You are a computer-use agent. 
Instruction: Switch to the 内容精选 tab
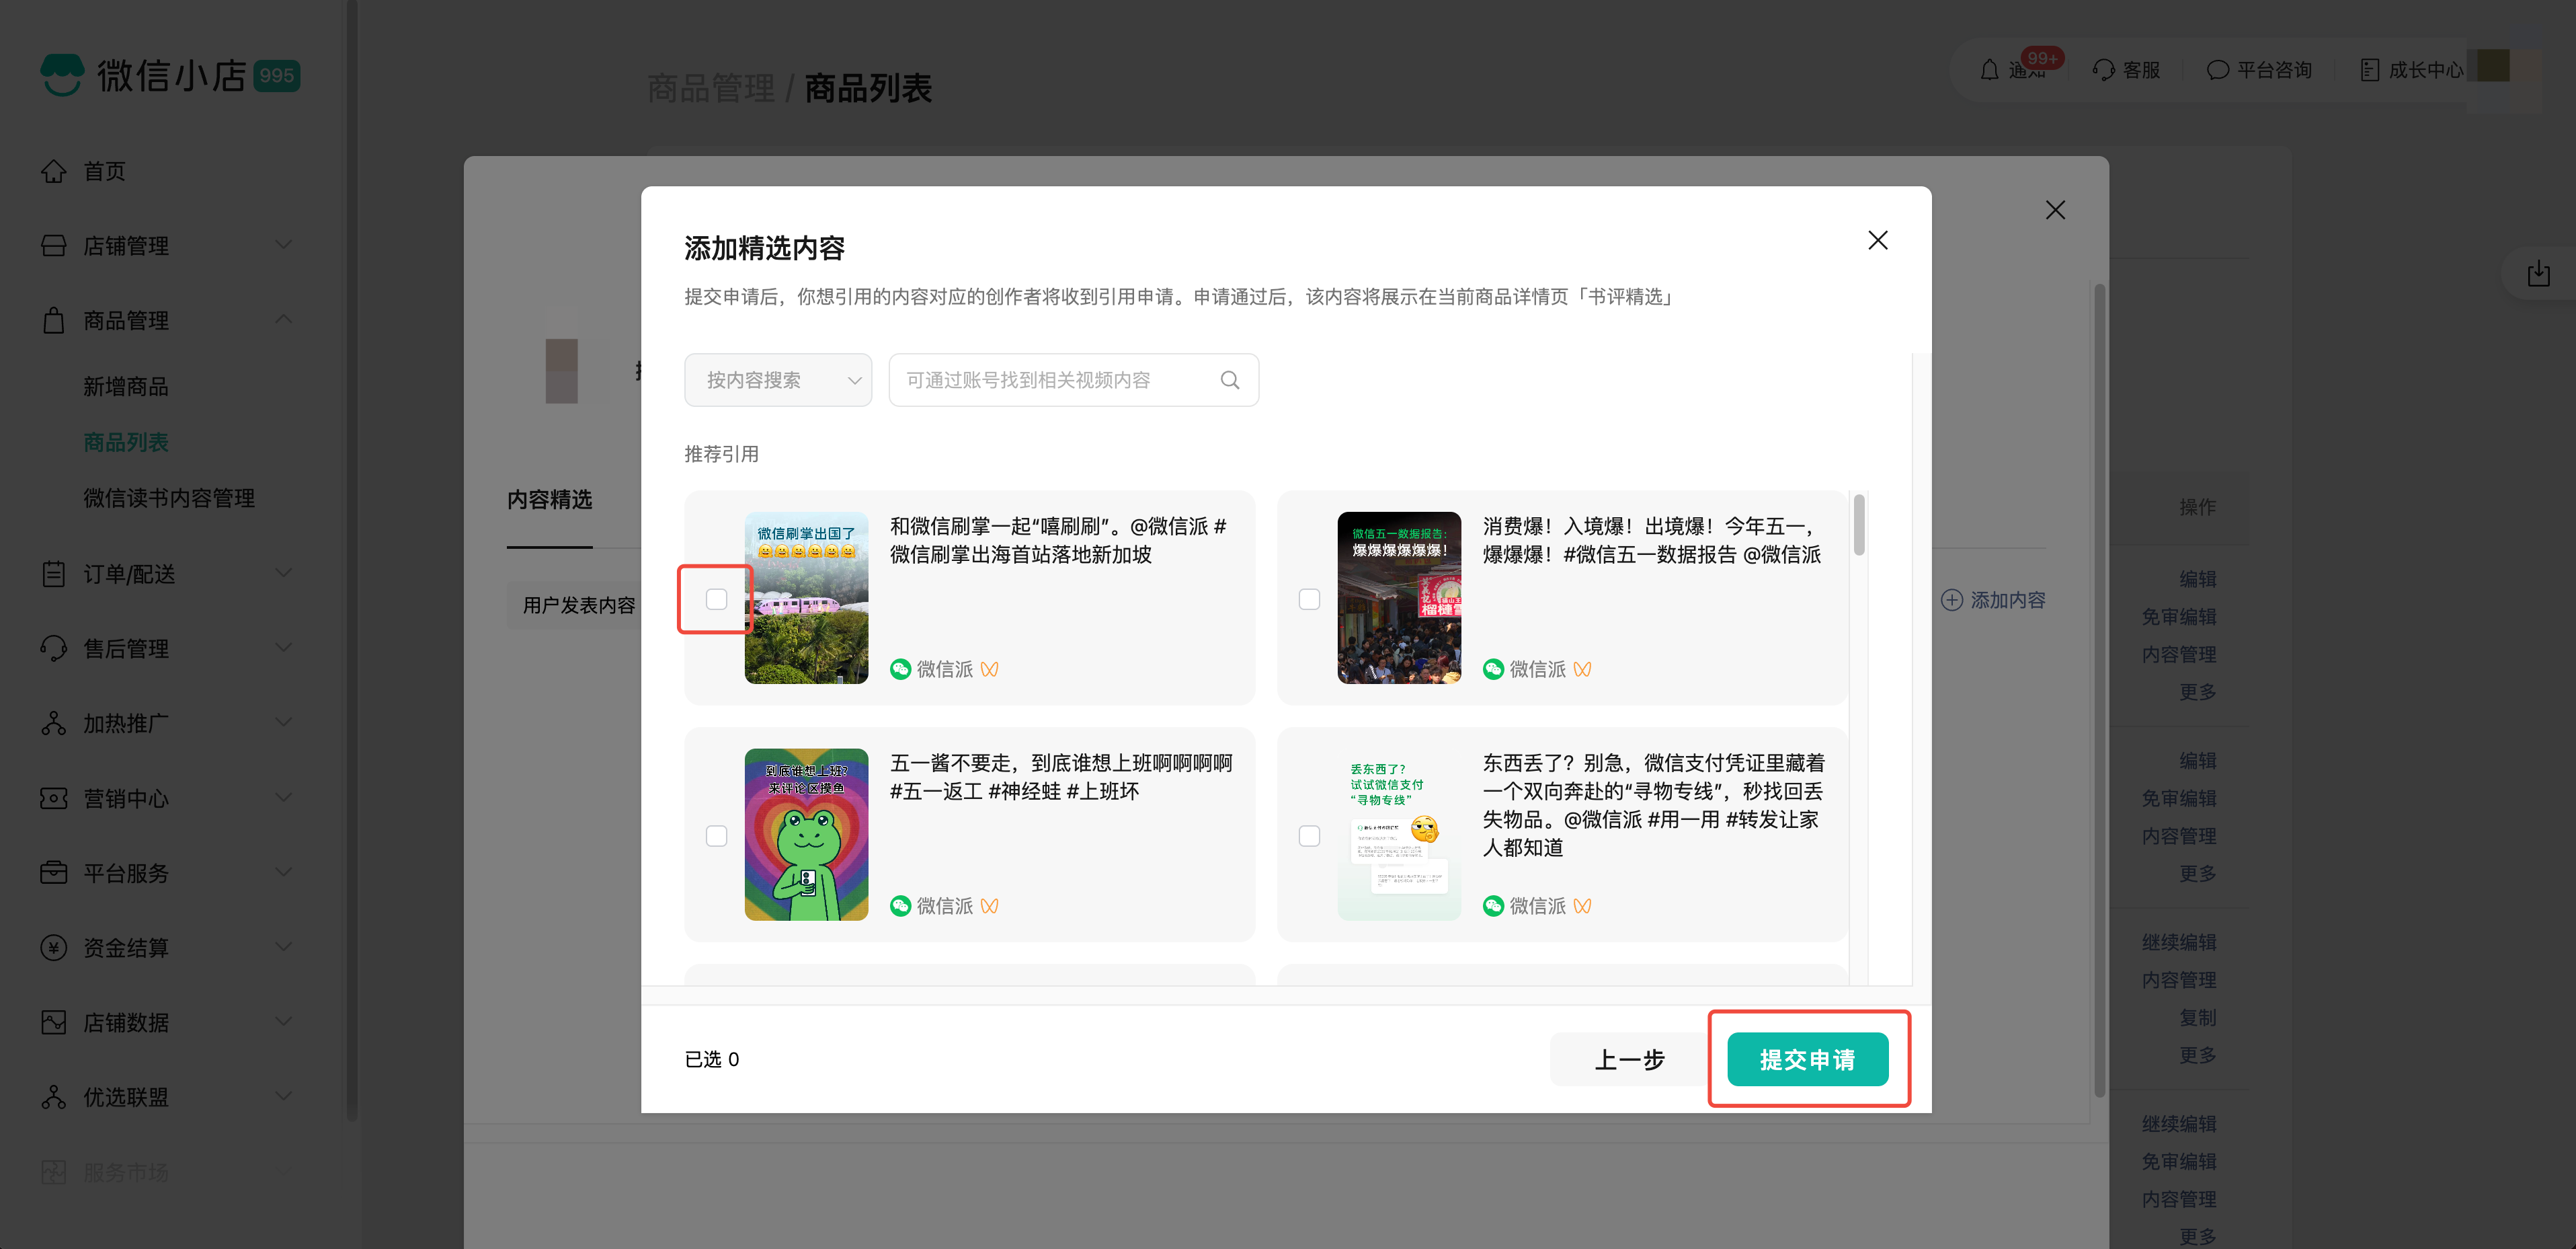coord(549,500)
